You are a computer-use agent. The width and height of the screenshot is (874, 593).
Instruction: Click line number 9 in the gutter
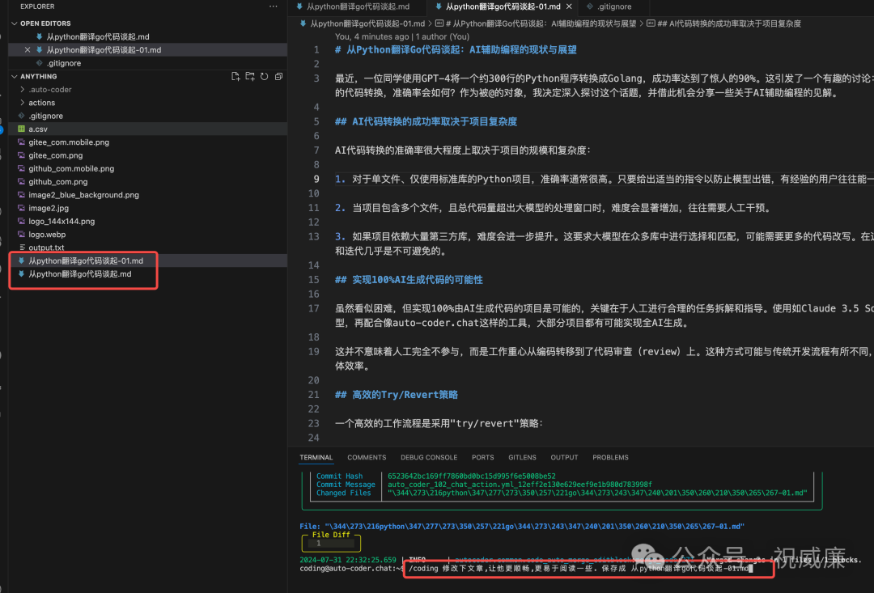316,179
